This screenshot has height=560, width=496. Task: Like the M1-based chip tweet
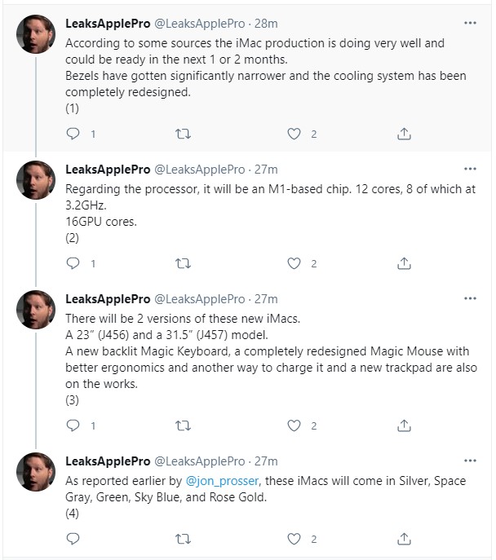294,263
